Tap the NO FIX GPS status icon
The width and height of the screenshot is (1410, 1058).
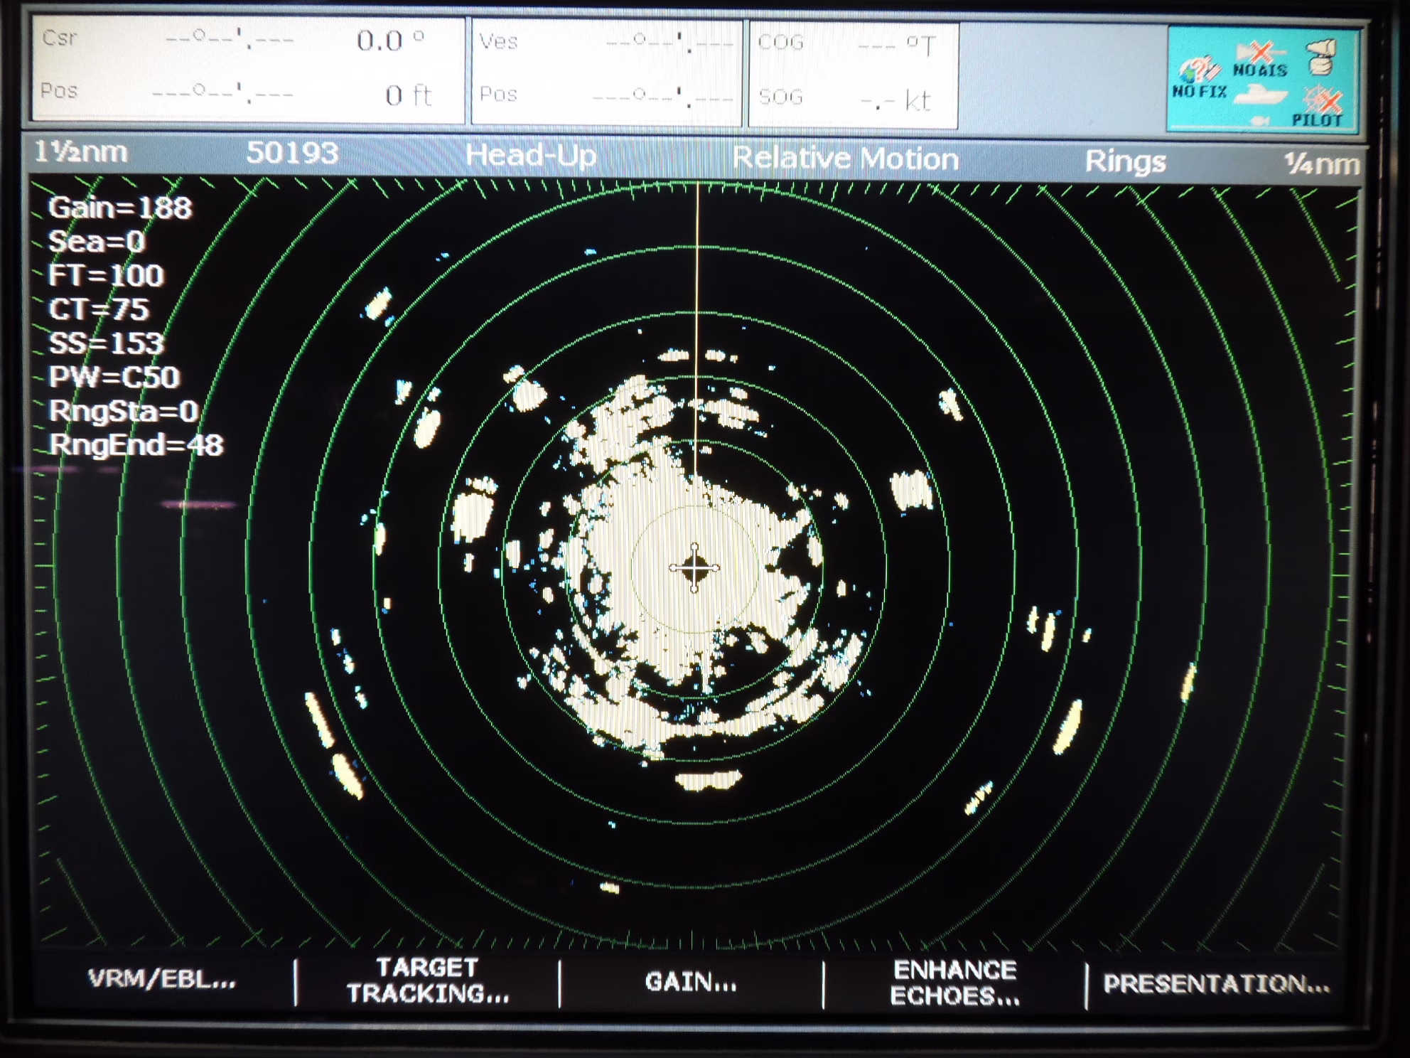pyautogui.click(x=1199, y=78)
